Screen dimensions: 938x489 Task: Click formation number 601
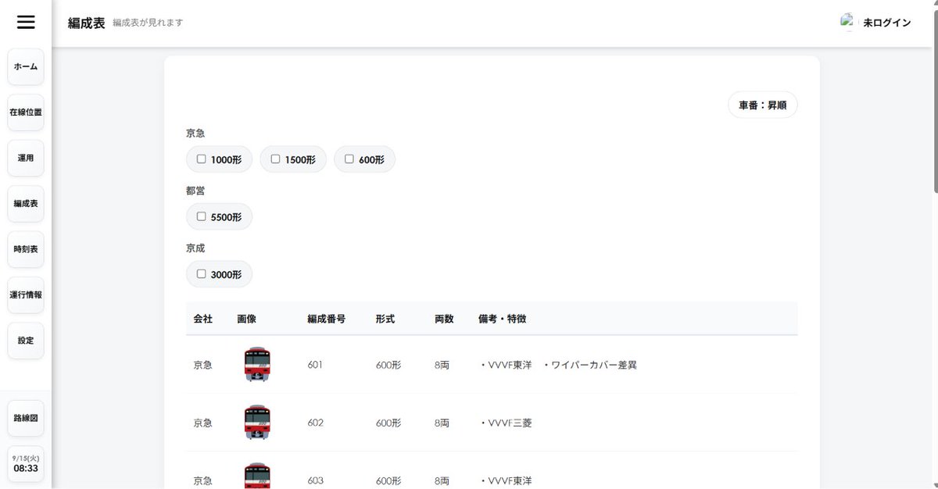[x=315, y=365]
